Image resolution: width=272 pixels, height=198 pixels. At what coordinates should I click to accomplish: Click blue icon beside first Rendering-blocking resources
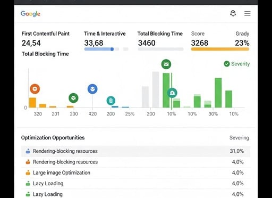28,151
